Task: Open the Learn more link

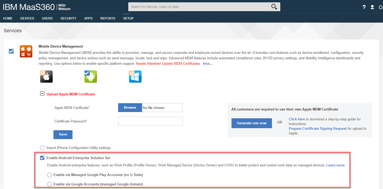Action: coord(336,165)
